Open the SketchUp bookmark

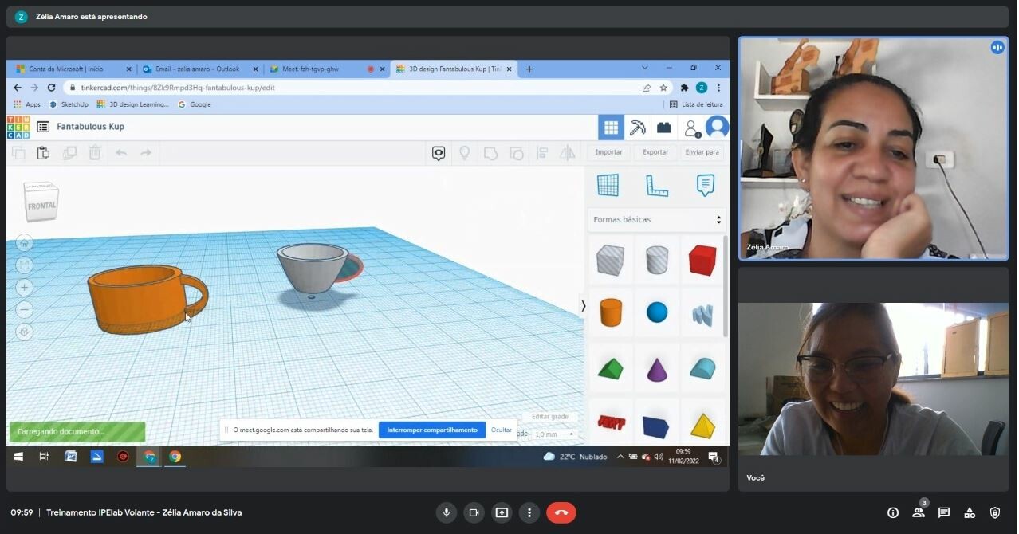[69, 104]
